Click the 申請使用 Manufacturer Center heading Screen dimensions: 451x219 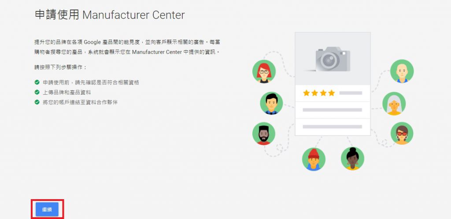tap(110, 15)
